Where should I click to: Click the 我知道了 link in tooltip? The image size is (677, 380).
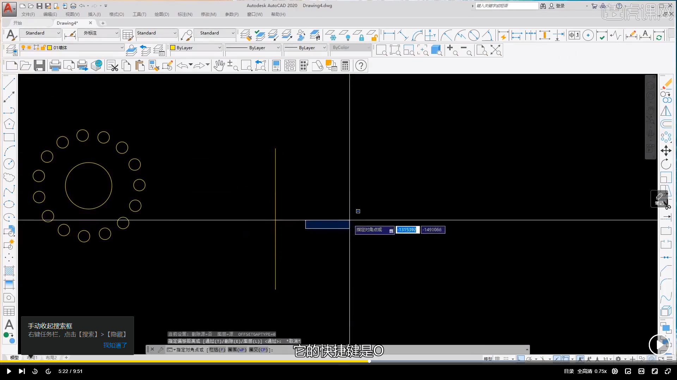pyautogui.click(x=115, y=345)
